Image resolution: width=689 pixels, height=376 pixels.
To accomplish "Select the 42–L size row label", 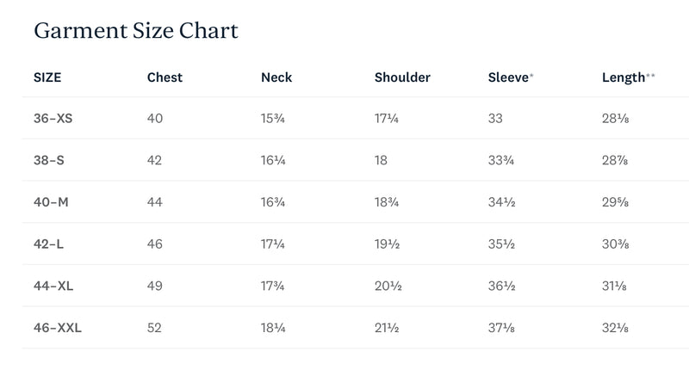I will [49, 244].
